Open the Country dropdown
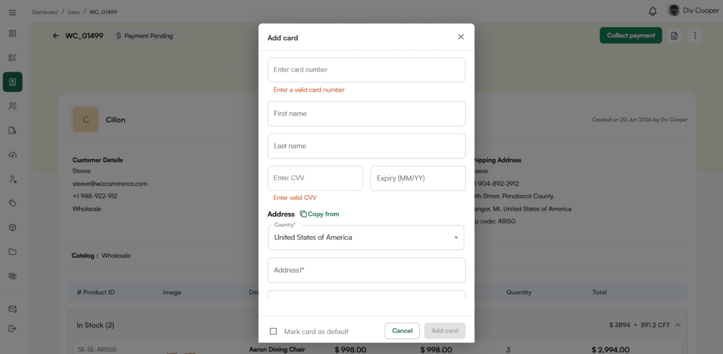Viewport: 723px width, 354px height. tap(366, 237)
